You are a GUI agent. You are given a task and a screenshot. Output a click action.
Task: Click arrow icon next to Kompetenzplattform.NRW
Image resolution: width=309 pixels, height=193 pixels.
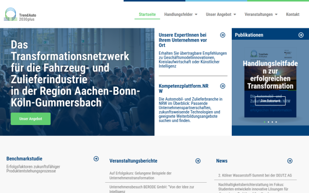[222, 86]
